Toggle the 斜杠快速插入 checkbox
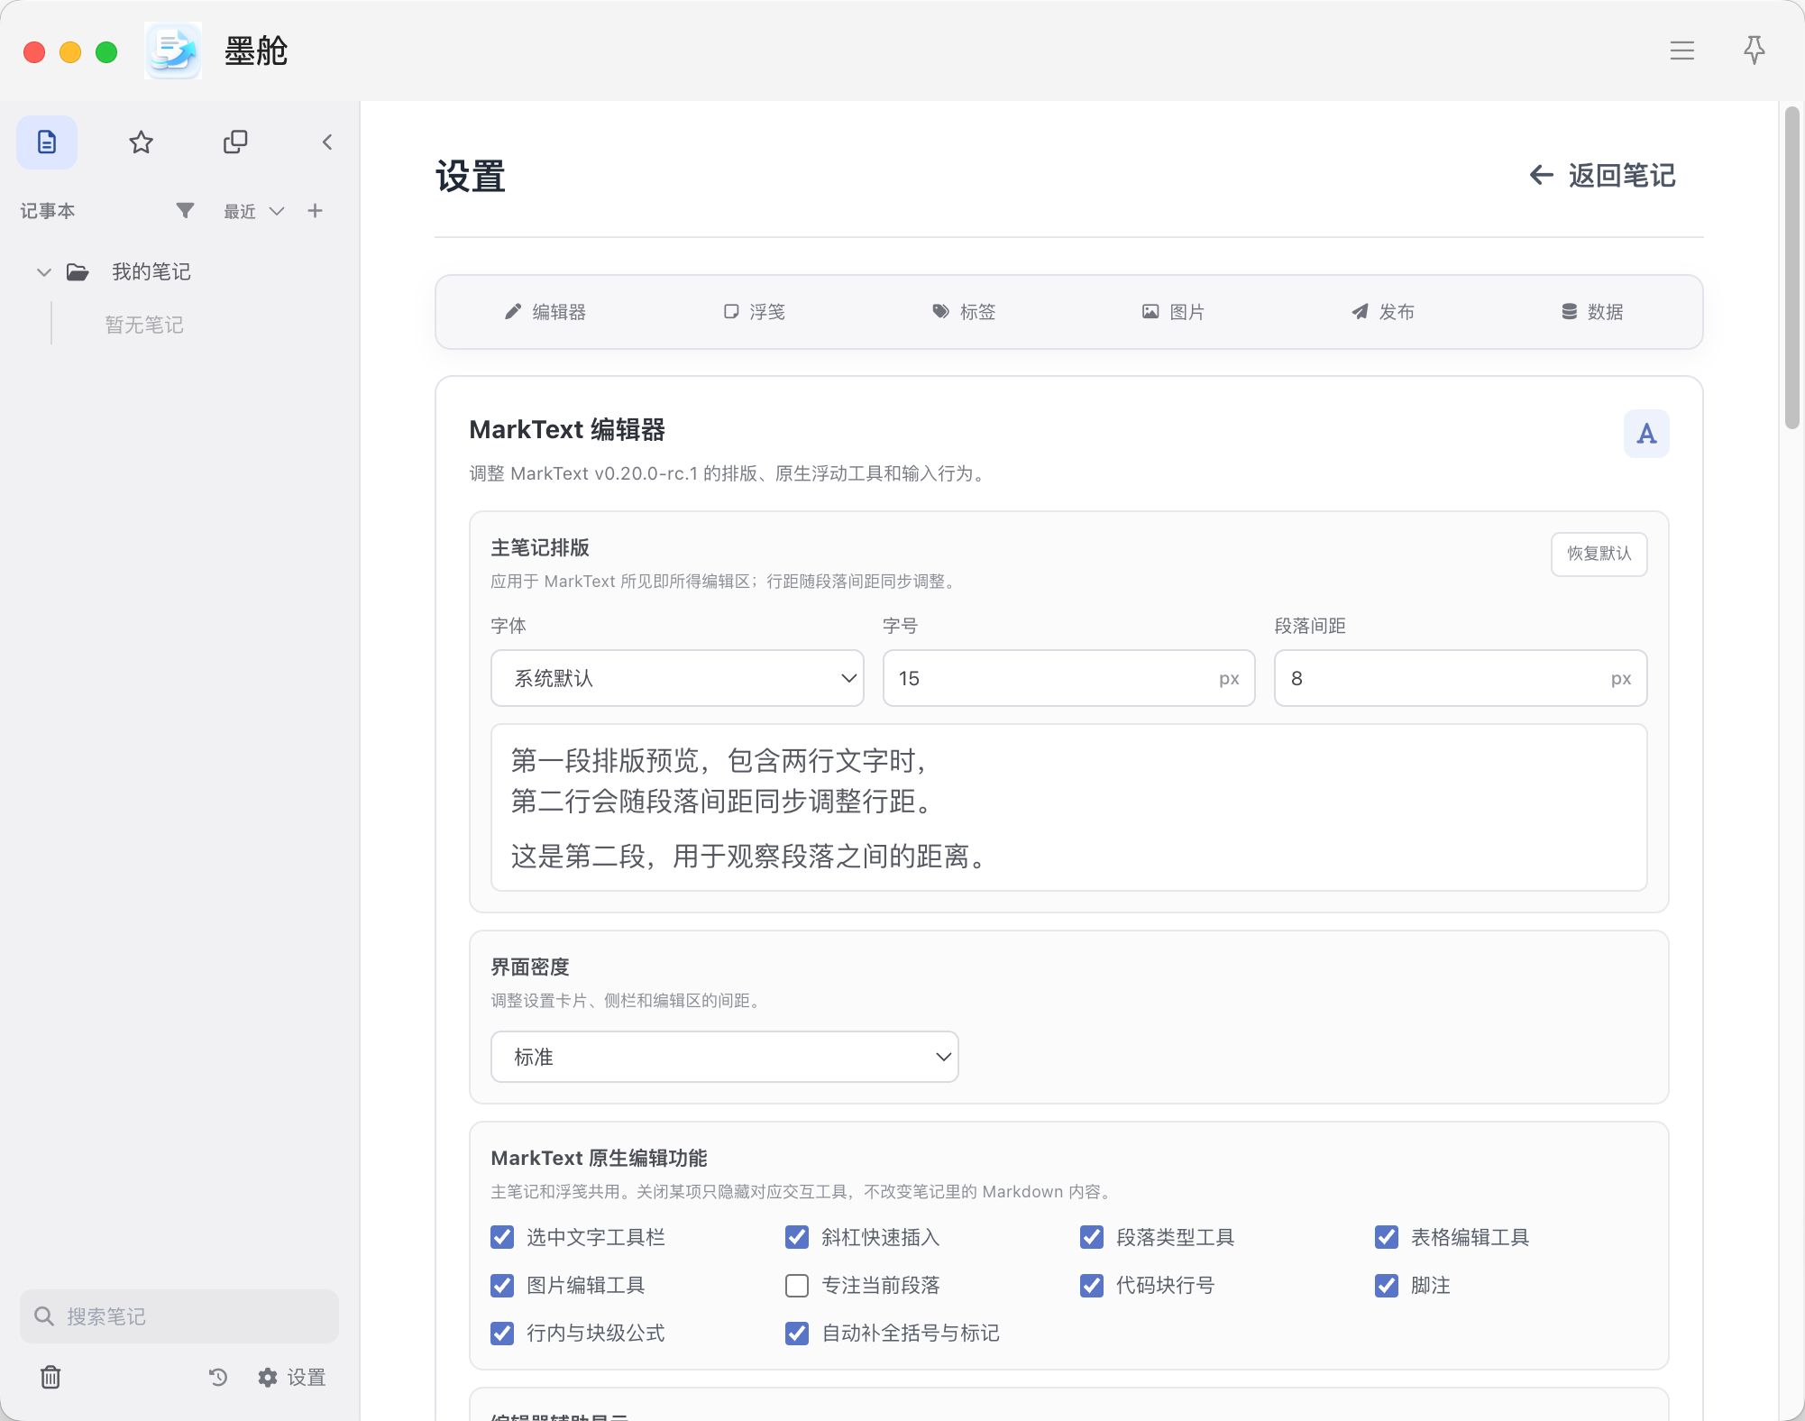The width and height of the screenshot is (1805, 1421). pyautogui.click(x=797, y=1237)
